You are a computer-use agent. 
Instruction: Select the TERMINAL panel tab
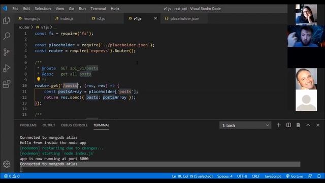click(101, 125)
